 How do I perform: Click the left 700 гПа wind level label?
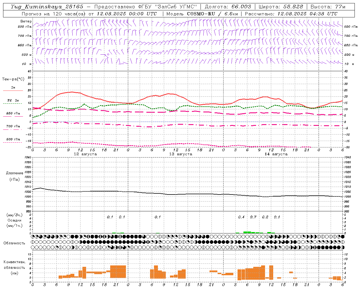pos(25,36)
